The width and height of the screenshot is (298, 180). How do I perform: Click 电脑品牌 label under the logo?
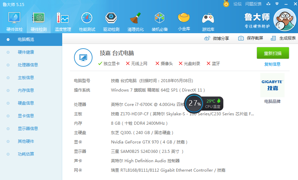272,102
